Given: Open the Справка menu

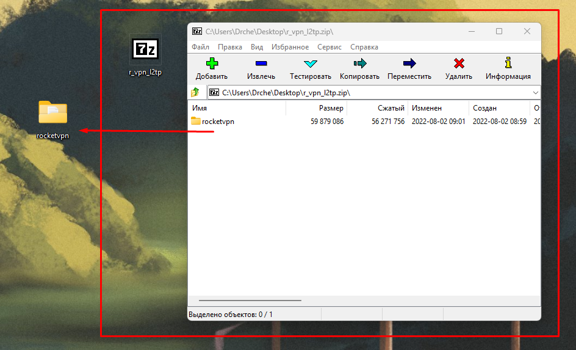Looking at the screenshot, I should (364, 47).
